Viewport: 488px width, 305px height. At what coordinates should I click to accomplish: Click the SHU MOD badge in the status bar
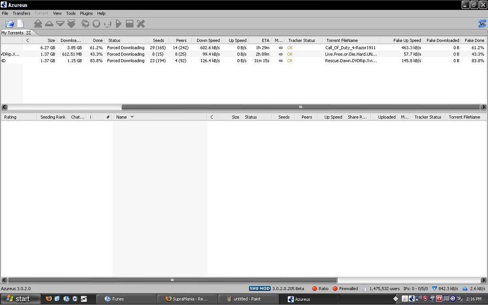pos(260,288)
